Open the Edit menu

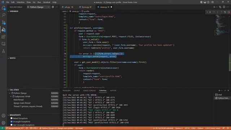13,2
